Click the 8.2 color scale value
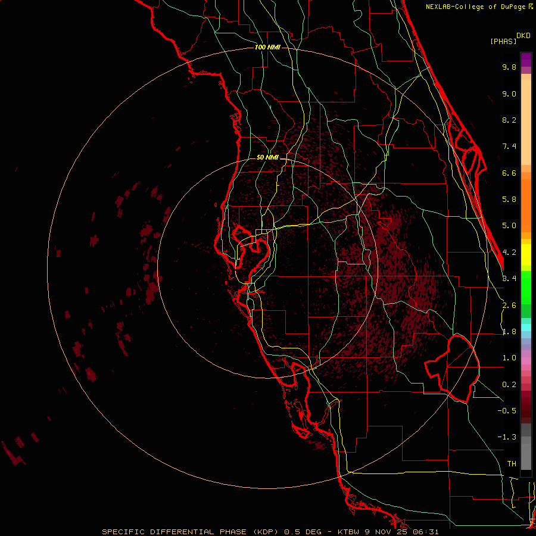Screen dimensions: 536x536 509,120
